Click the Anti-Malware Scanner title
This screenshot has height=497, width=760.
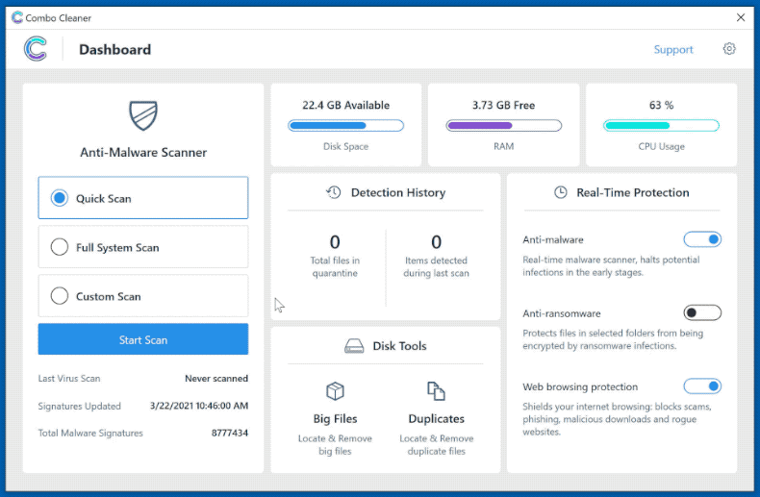(x=143, y=152)
